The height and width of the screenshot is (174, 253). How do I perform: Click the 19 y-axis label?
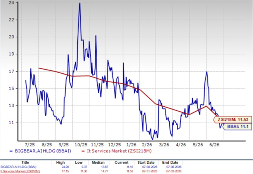pos(11,54)
